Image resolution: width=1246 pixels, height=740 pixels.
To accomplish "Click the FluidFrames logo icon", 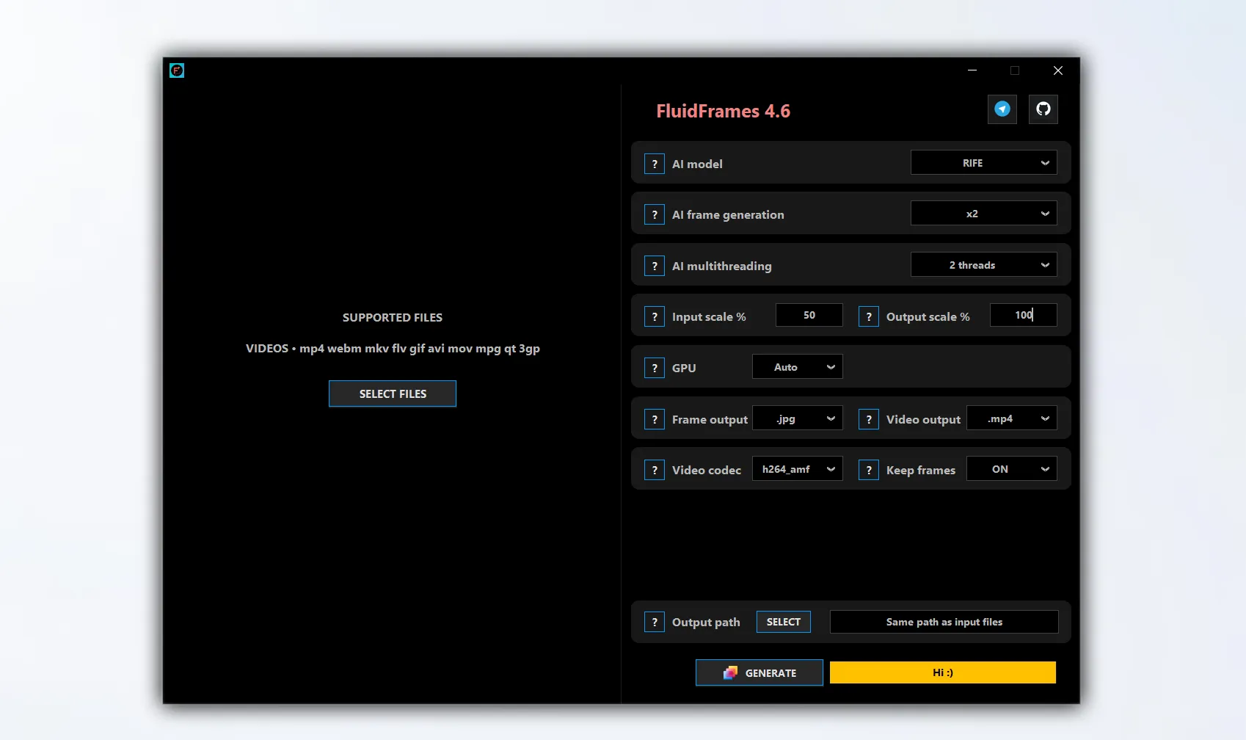I will click(x=176, y=70).
